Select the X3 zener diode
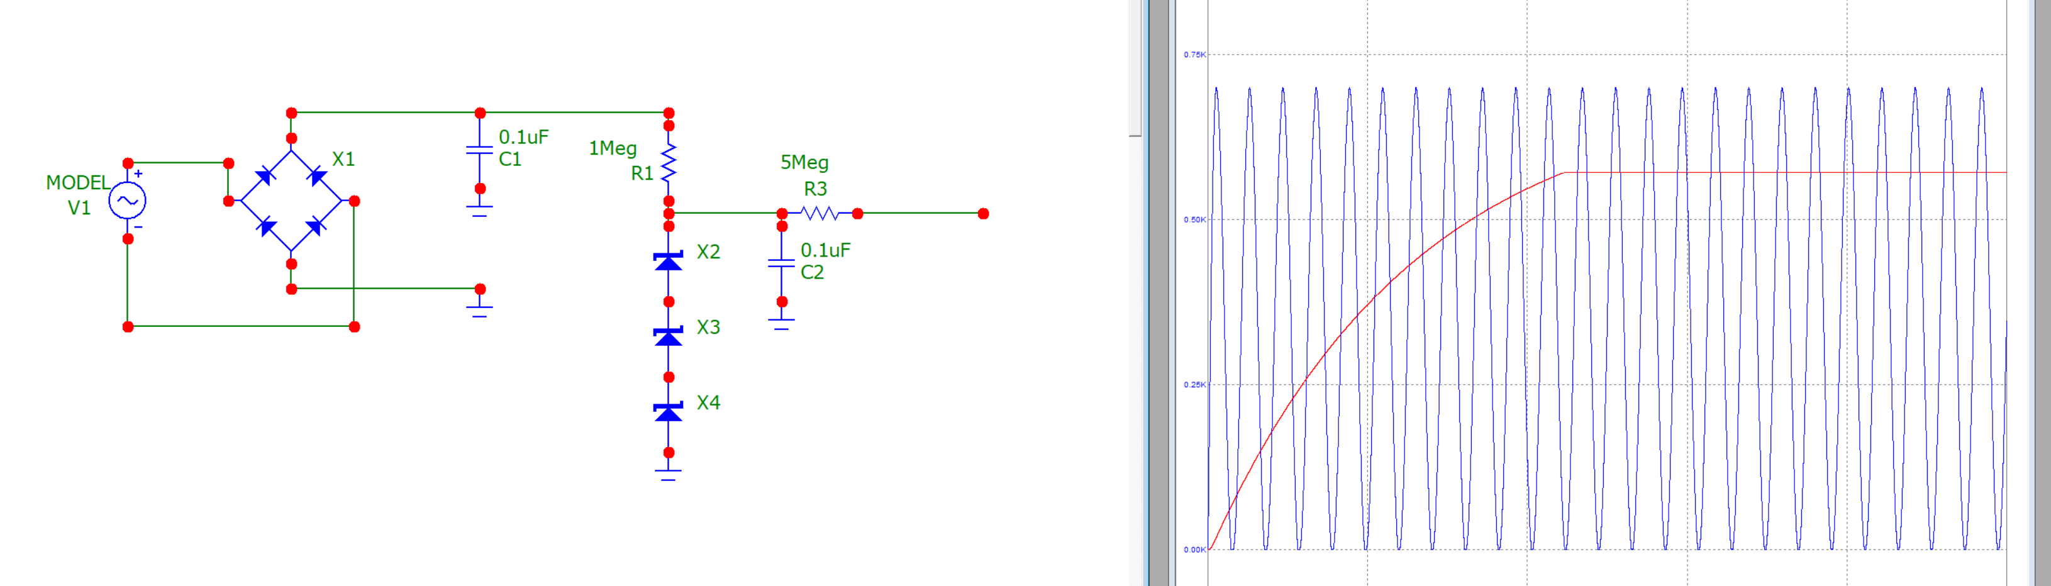This screenshot has height=586, width=2051. click(668, 336)
